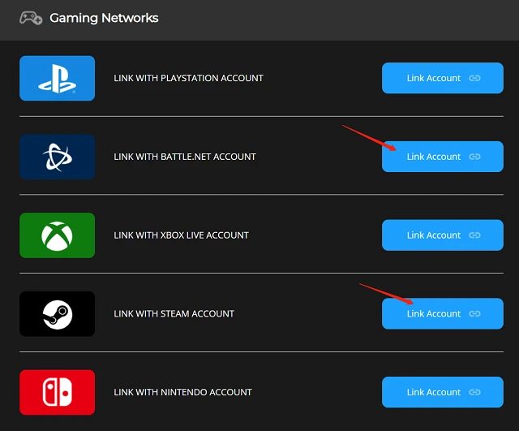The height and width of the screenshot is (431, 519).
Task: Select the 'Link with Nintendo Account' label
Action: tap(182, 392)
